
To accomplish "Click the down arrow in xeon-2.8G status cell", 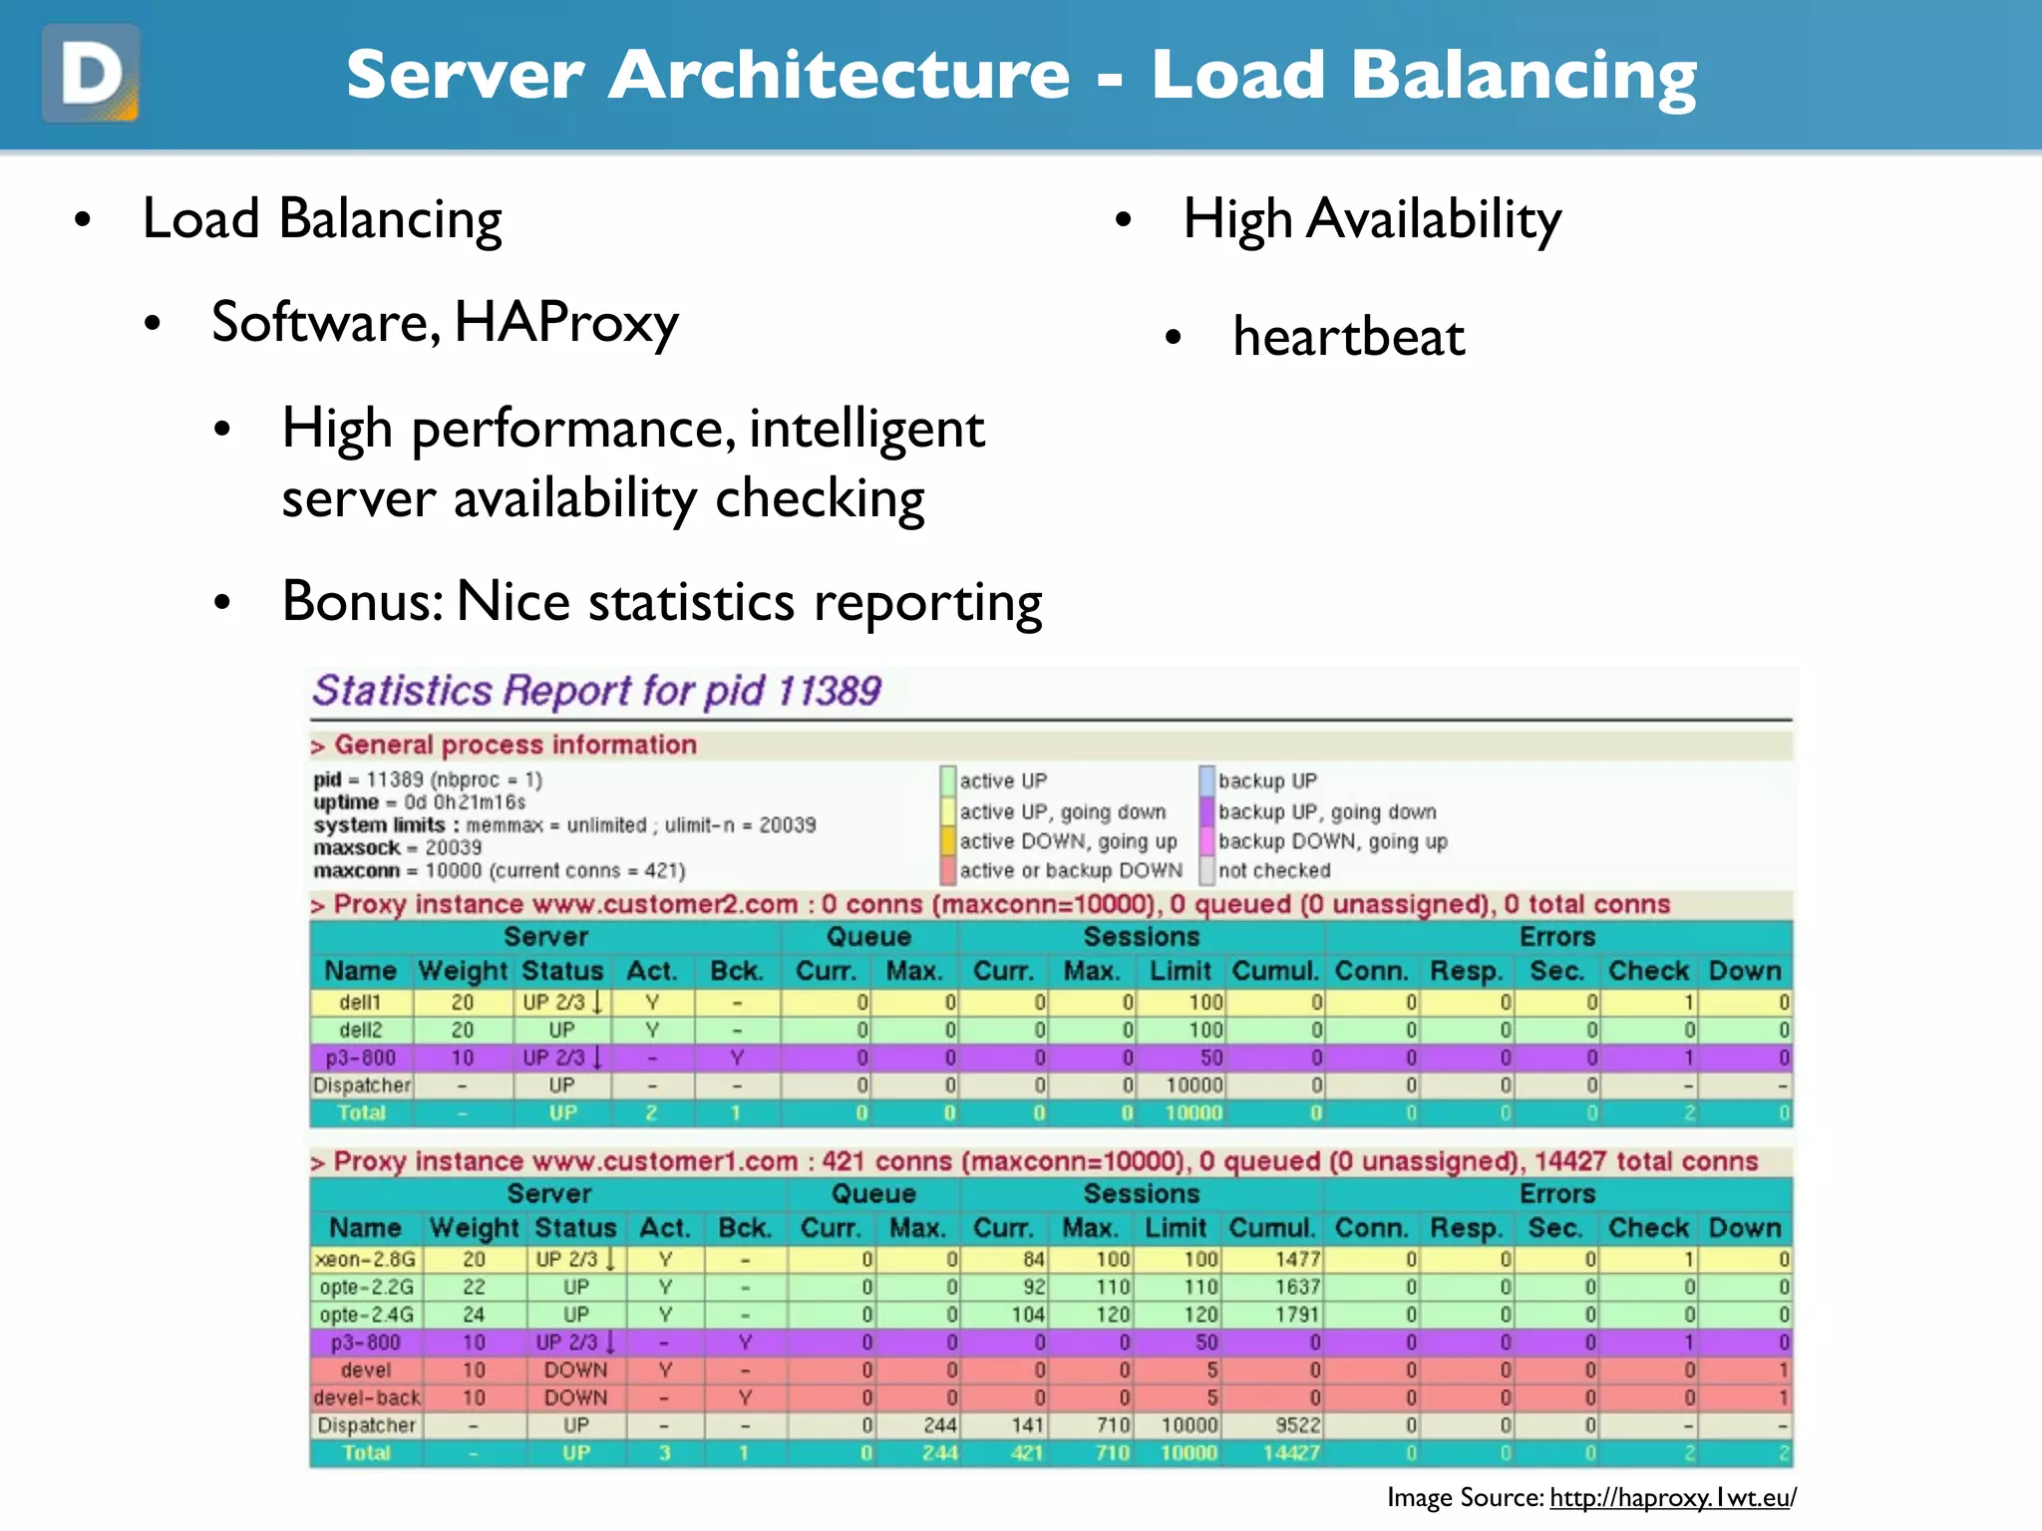I will pyautogui.click(x=610, y=1259).
